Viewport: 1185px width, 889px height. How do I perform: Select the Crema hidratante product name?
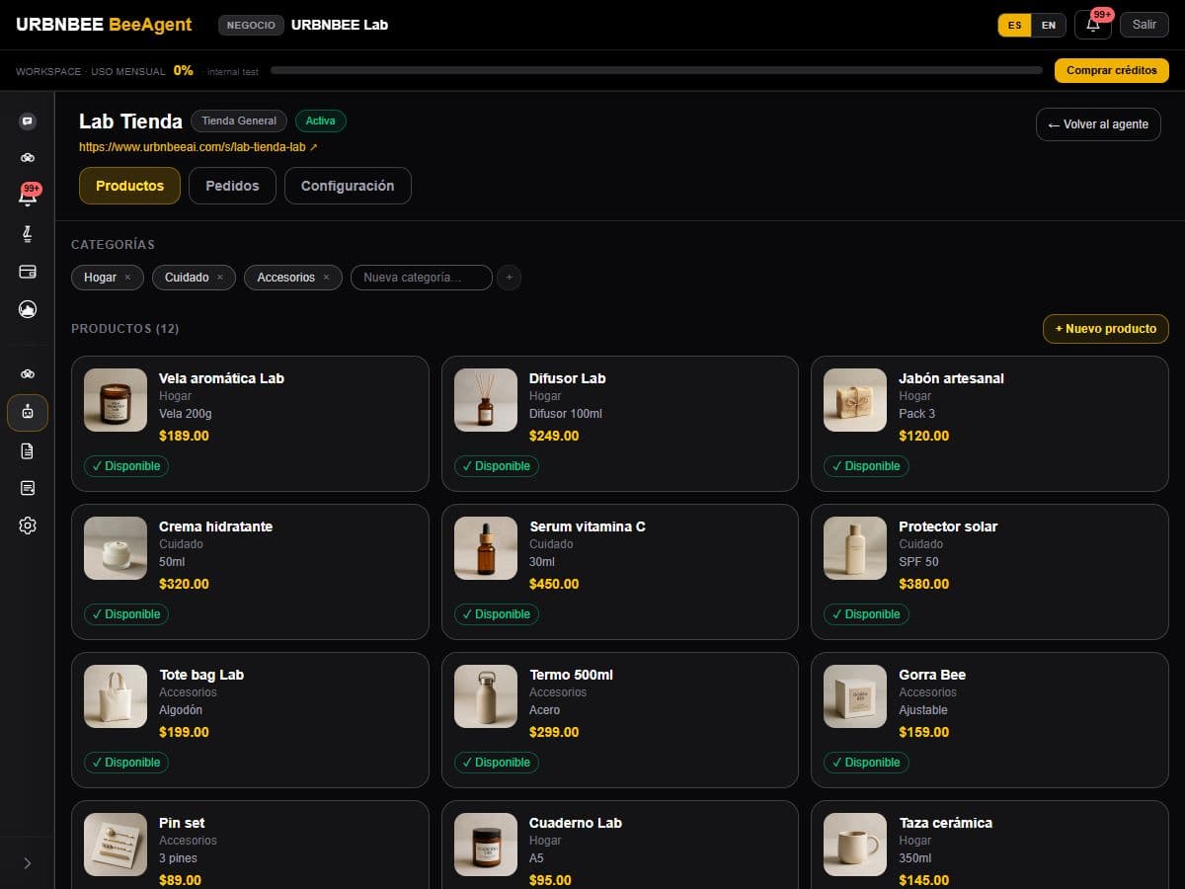click(215, 526)
